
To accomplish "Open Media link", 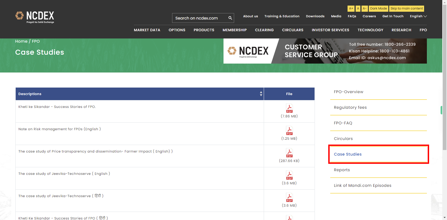I will [336, 16].
